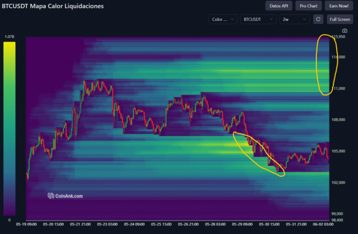This screenshot has height=234, width=358.
Task: Click the 06-02 03:00 time label
Action: (x=323, y=225)
